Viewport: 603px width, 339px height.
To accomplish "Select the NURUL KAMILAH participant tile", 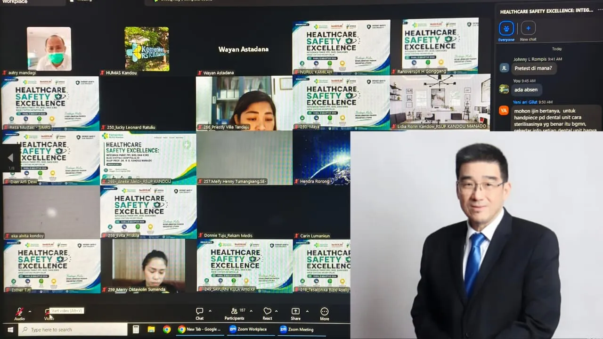I will [341, 47].
